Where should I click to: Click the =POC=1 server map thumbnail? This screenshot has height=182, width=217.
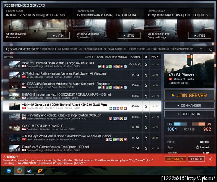click(14, 65)
